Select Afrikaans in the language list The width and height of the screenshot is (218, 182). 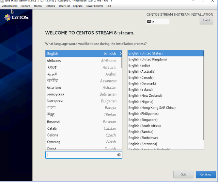click(x=84, y=61)
